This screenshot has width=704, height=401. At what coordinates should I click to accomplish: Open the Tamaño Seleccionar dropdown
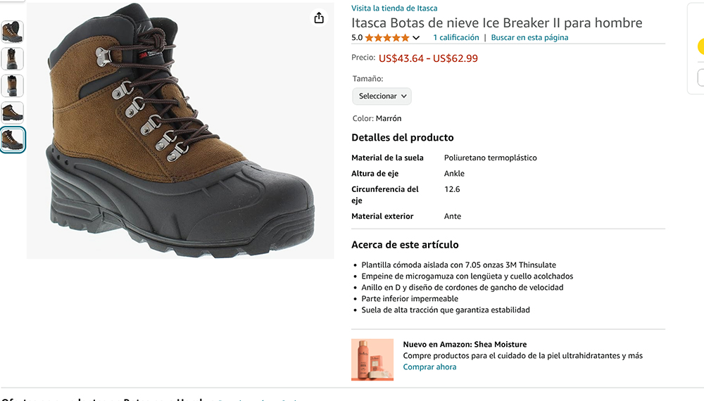click(x=382, y=96)
